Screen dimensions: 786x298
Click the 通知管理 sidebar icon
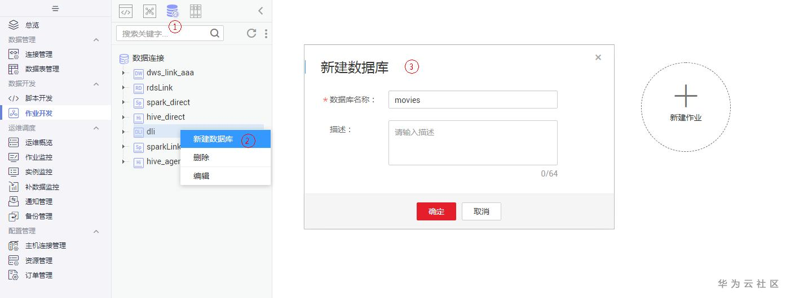pyautogui.click(x=14, y=201)
